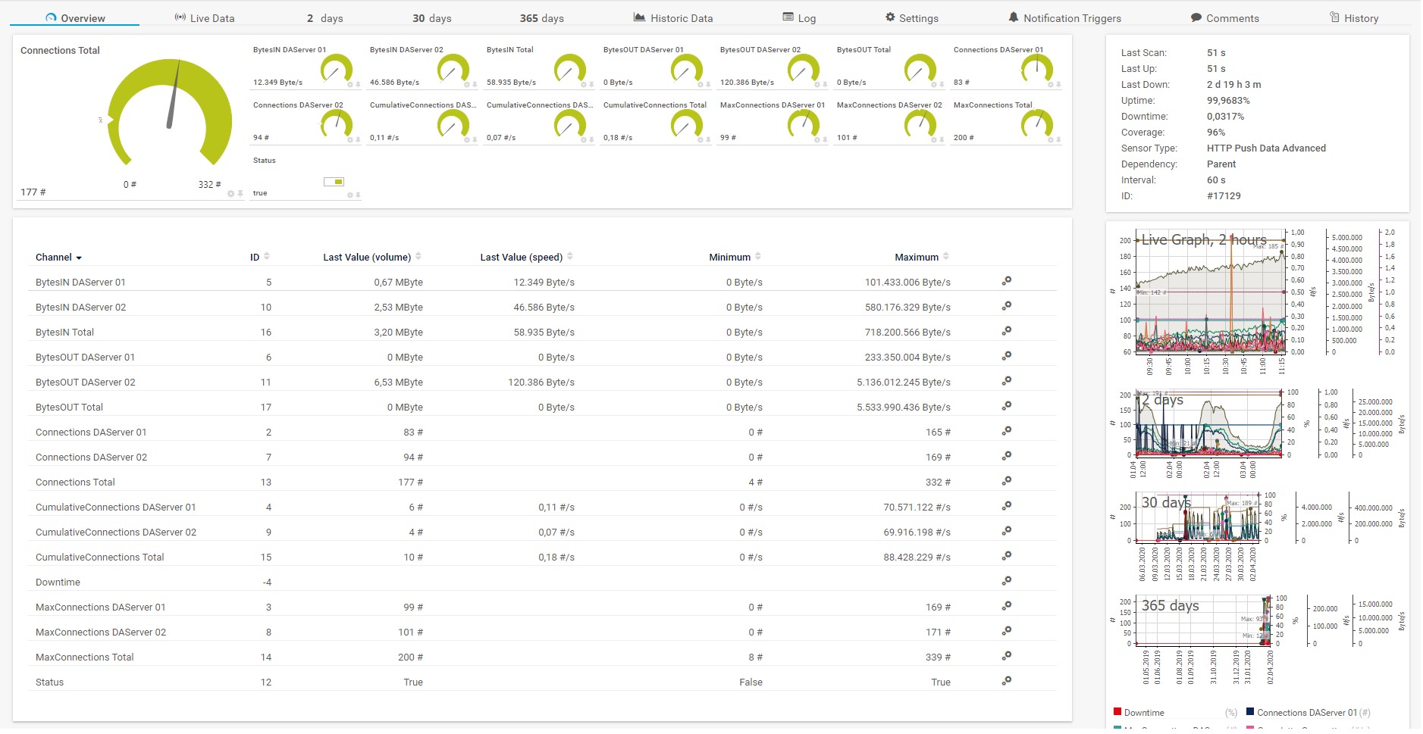Open channel settings for Connections Total row
The width and height of the screenshot is (1423, 734).
point(1006,481)
